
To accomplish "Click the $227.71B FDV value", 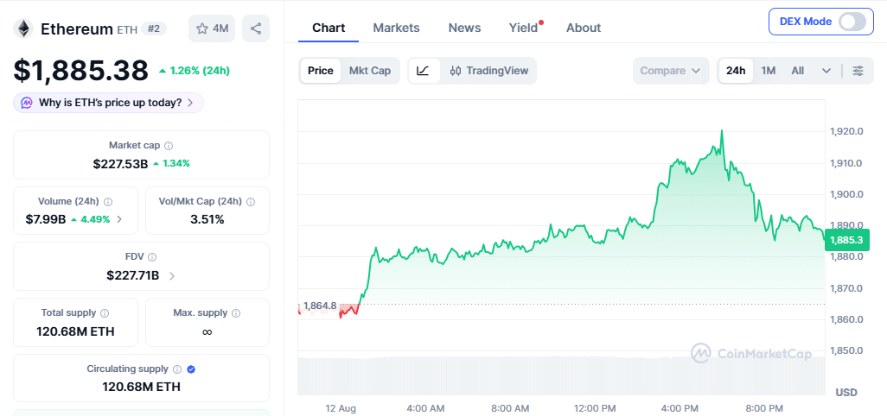I will pos(133,276).
